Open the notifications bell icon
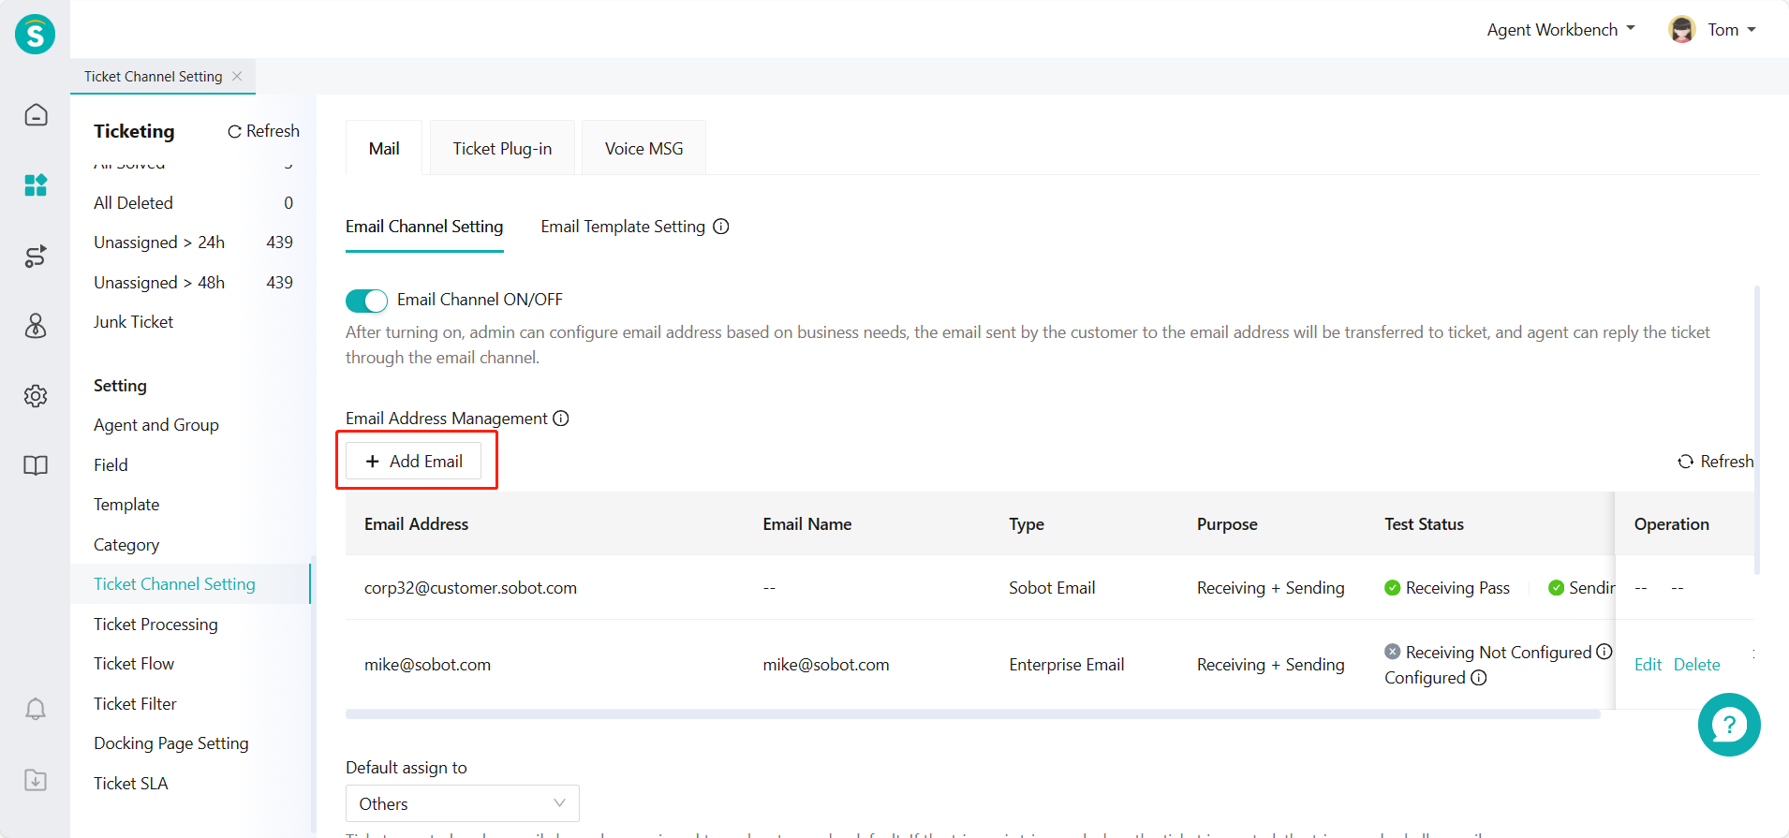1789x838 pixels. pos(36,710)
